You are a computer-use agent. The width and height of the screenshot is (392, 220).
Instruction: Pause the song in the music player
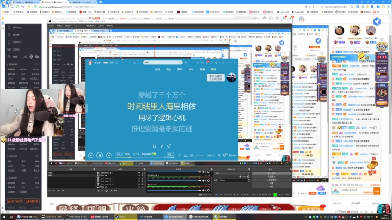100,156
